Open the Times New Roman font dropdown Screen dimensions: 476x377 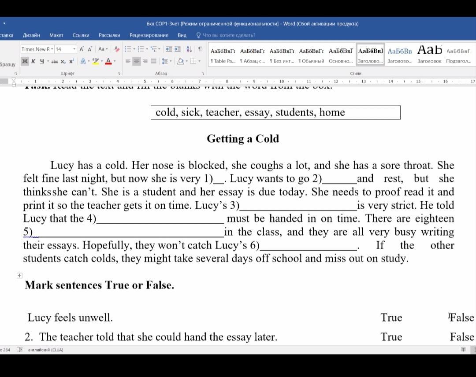click(x=52, y=49)
